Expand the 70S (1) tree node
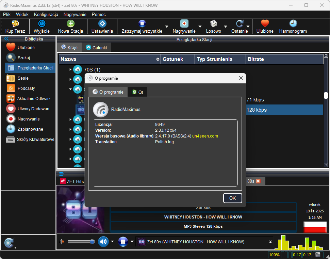330x259 pixels. pos(70,69)
